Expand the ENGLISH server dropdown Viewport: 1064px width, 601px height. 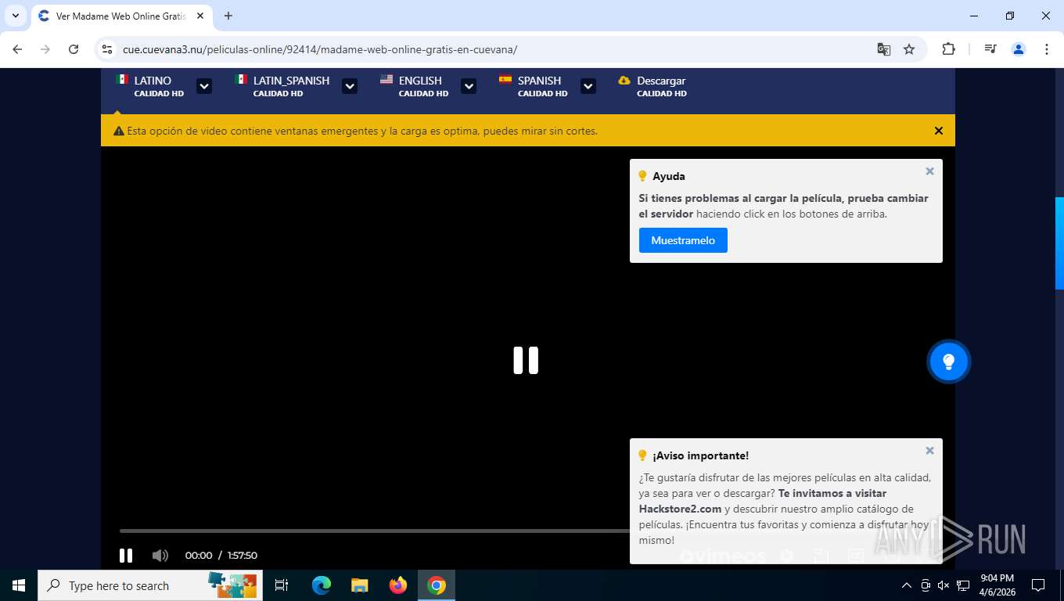pos(469,86)
